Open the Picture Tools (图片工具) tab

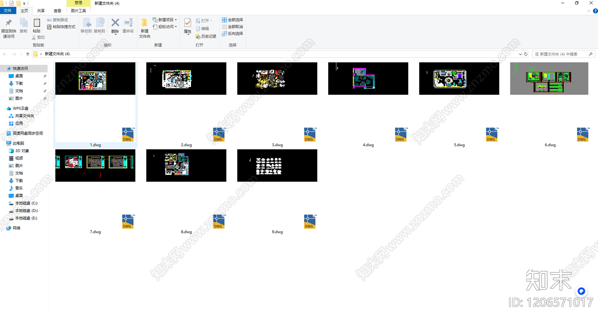click(x=78, y=11)
